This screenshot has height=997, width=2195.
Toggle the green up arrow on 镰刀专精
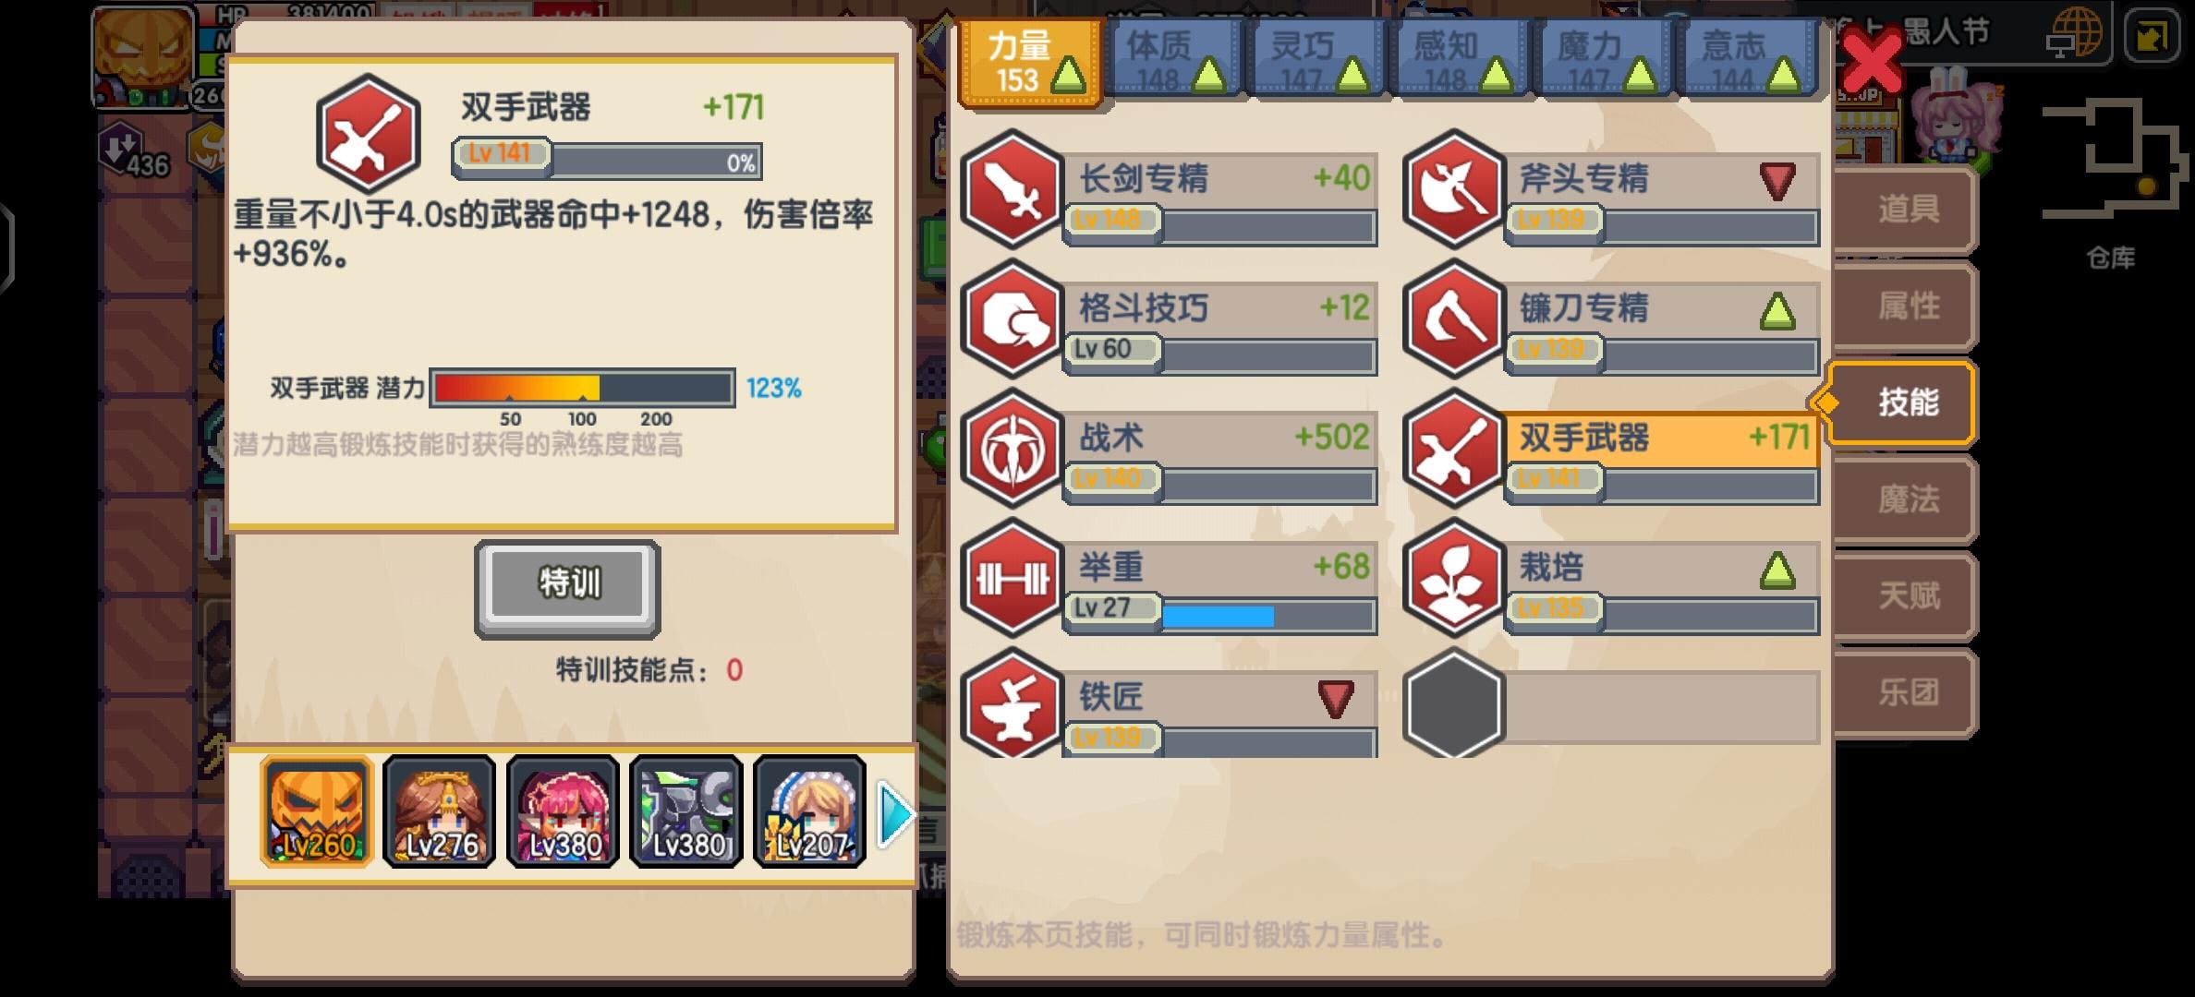point(1777,311)
